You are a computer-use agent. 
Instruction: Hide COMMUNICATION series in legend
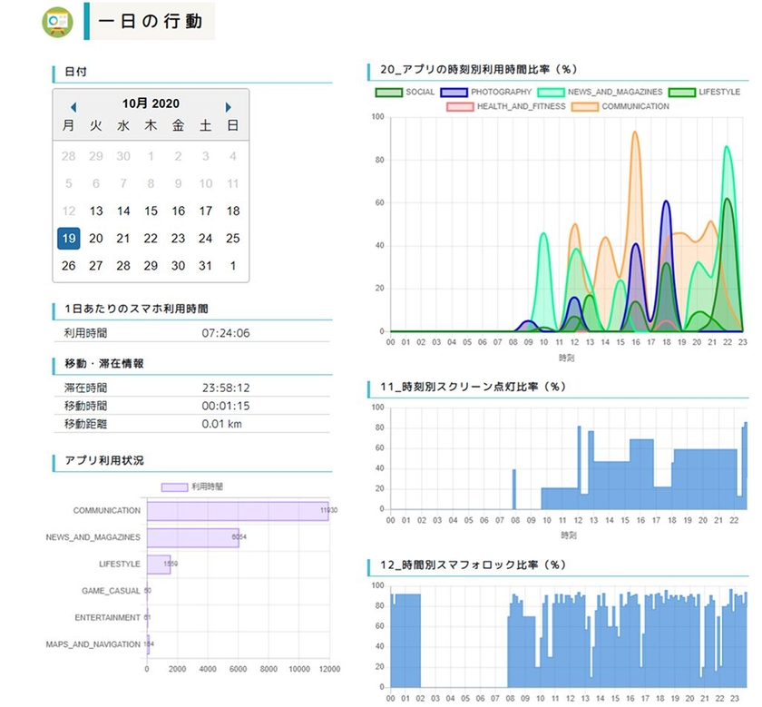[620, 106]
